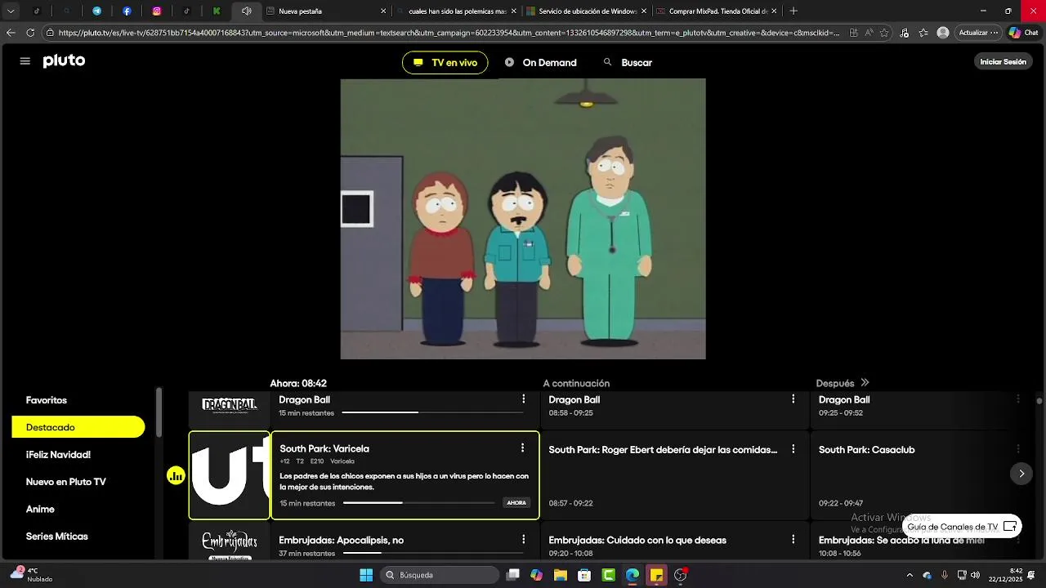Open Guía de Canales de TV
The width and height of the screenshot is (1046, 588).
(x=962, y=527)
